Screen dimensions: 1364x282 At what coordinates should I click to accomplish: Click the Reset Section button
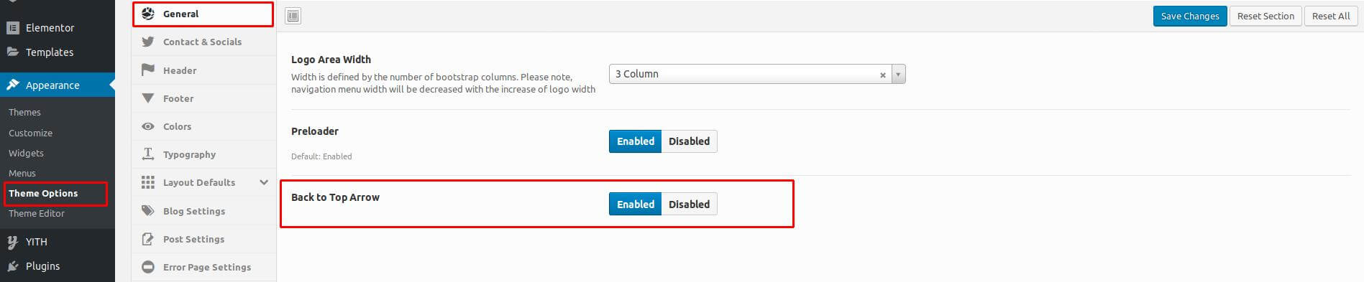click(1265, 16)
